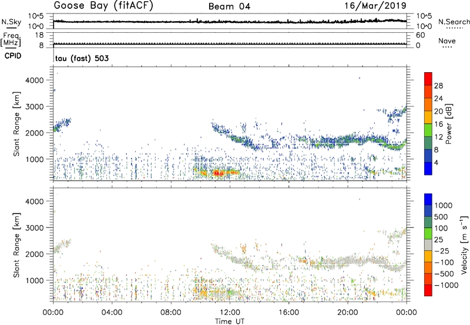This screenshot has height=325, width=470.
Task: Click the 12:00 time tick label
Action: click(x=230, y=313)
